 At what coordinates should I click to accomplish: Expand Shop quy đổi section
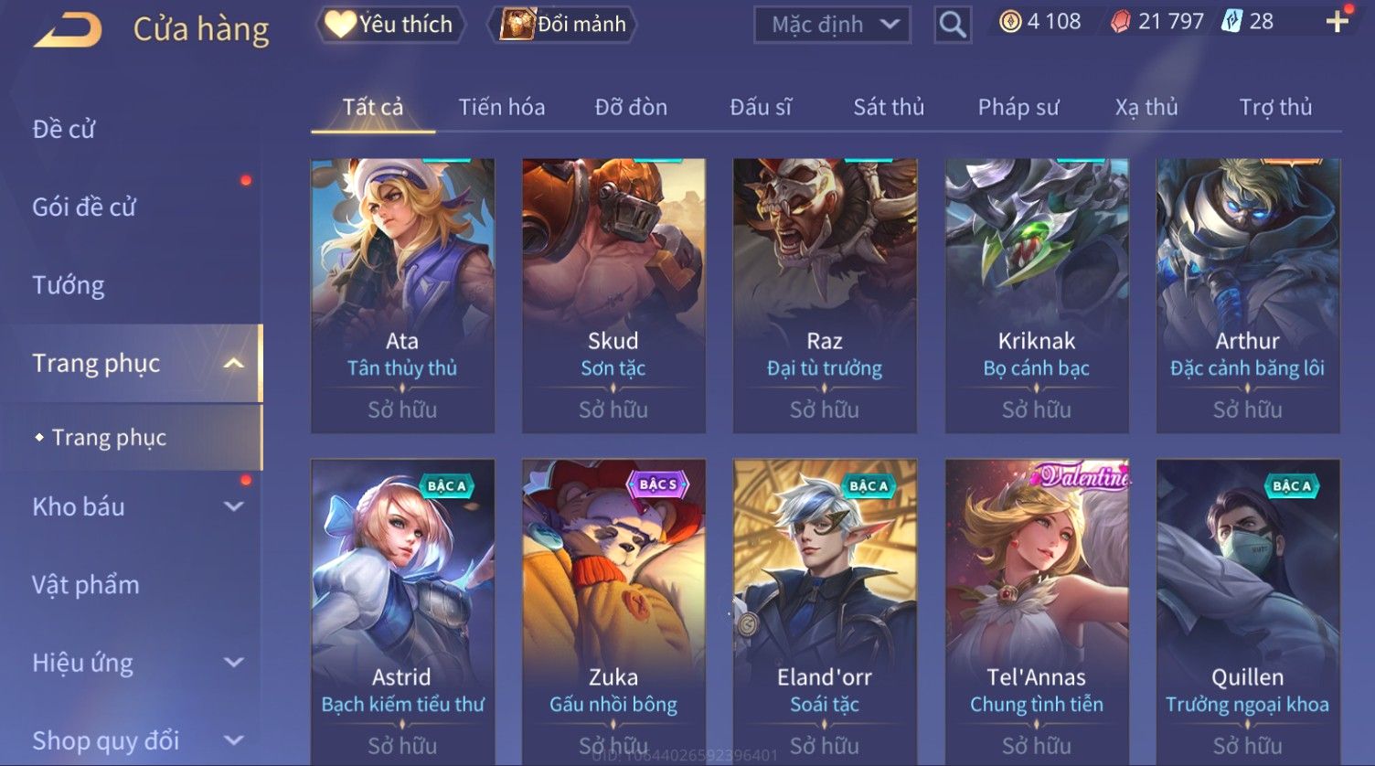pos(234,740)
